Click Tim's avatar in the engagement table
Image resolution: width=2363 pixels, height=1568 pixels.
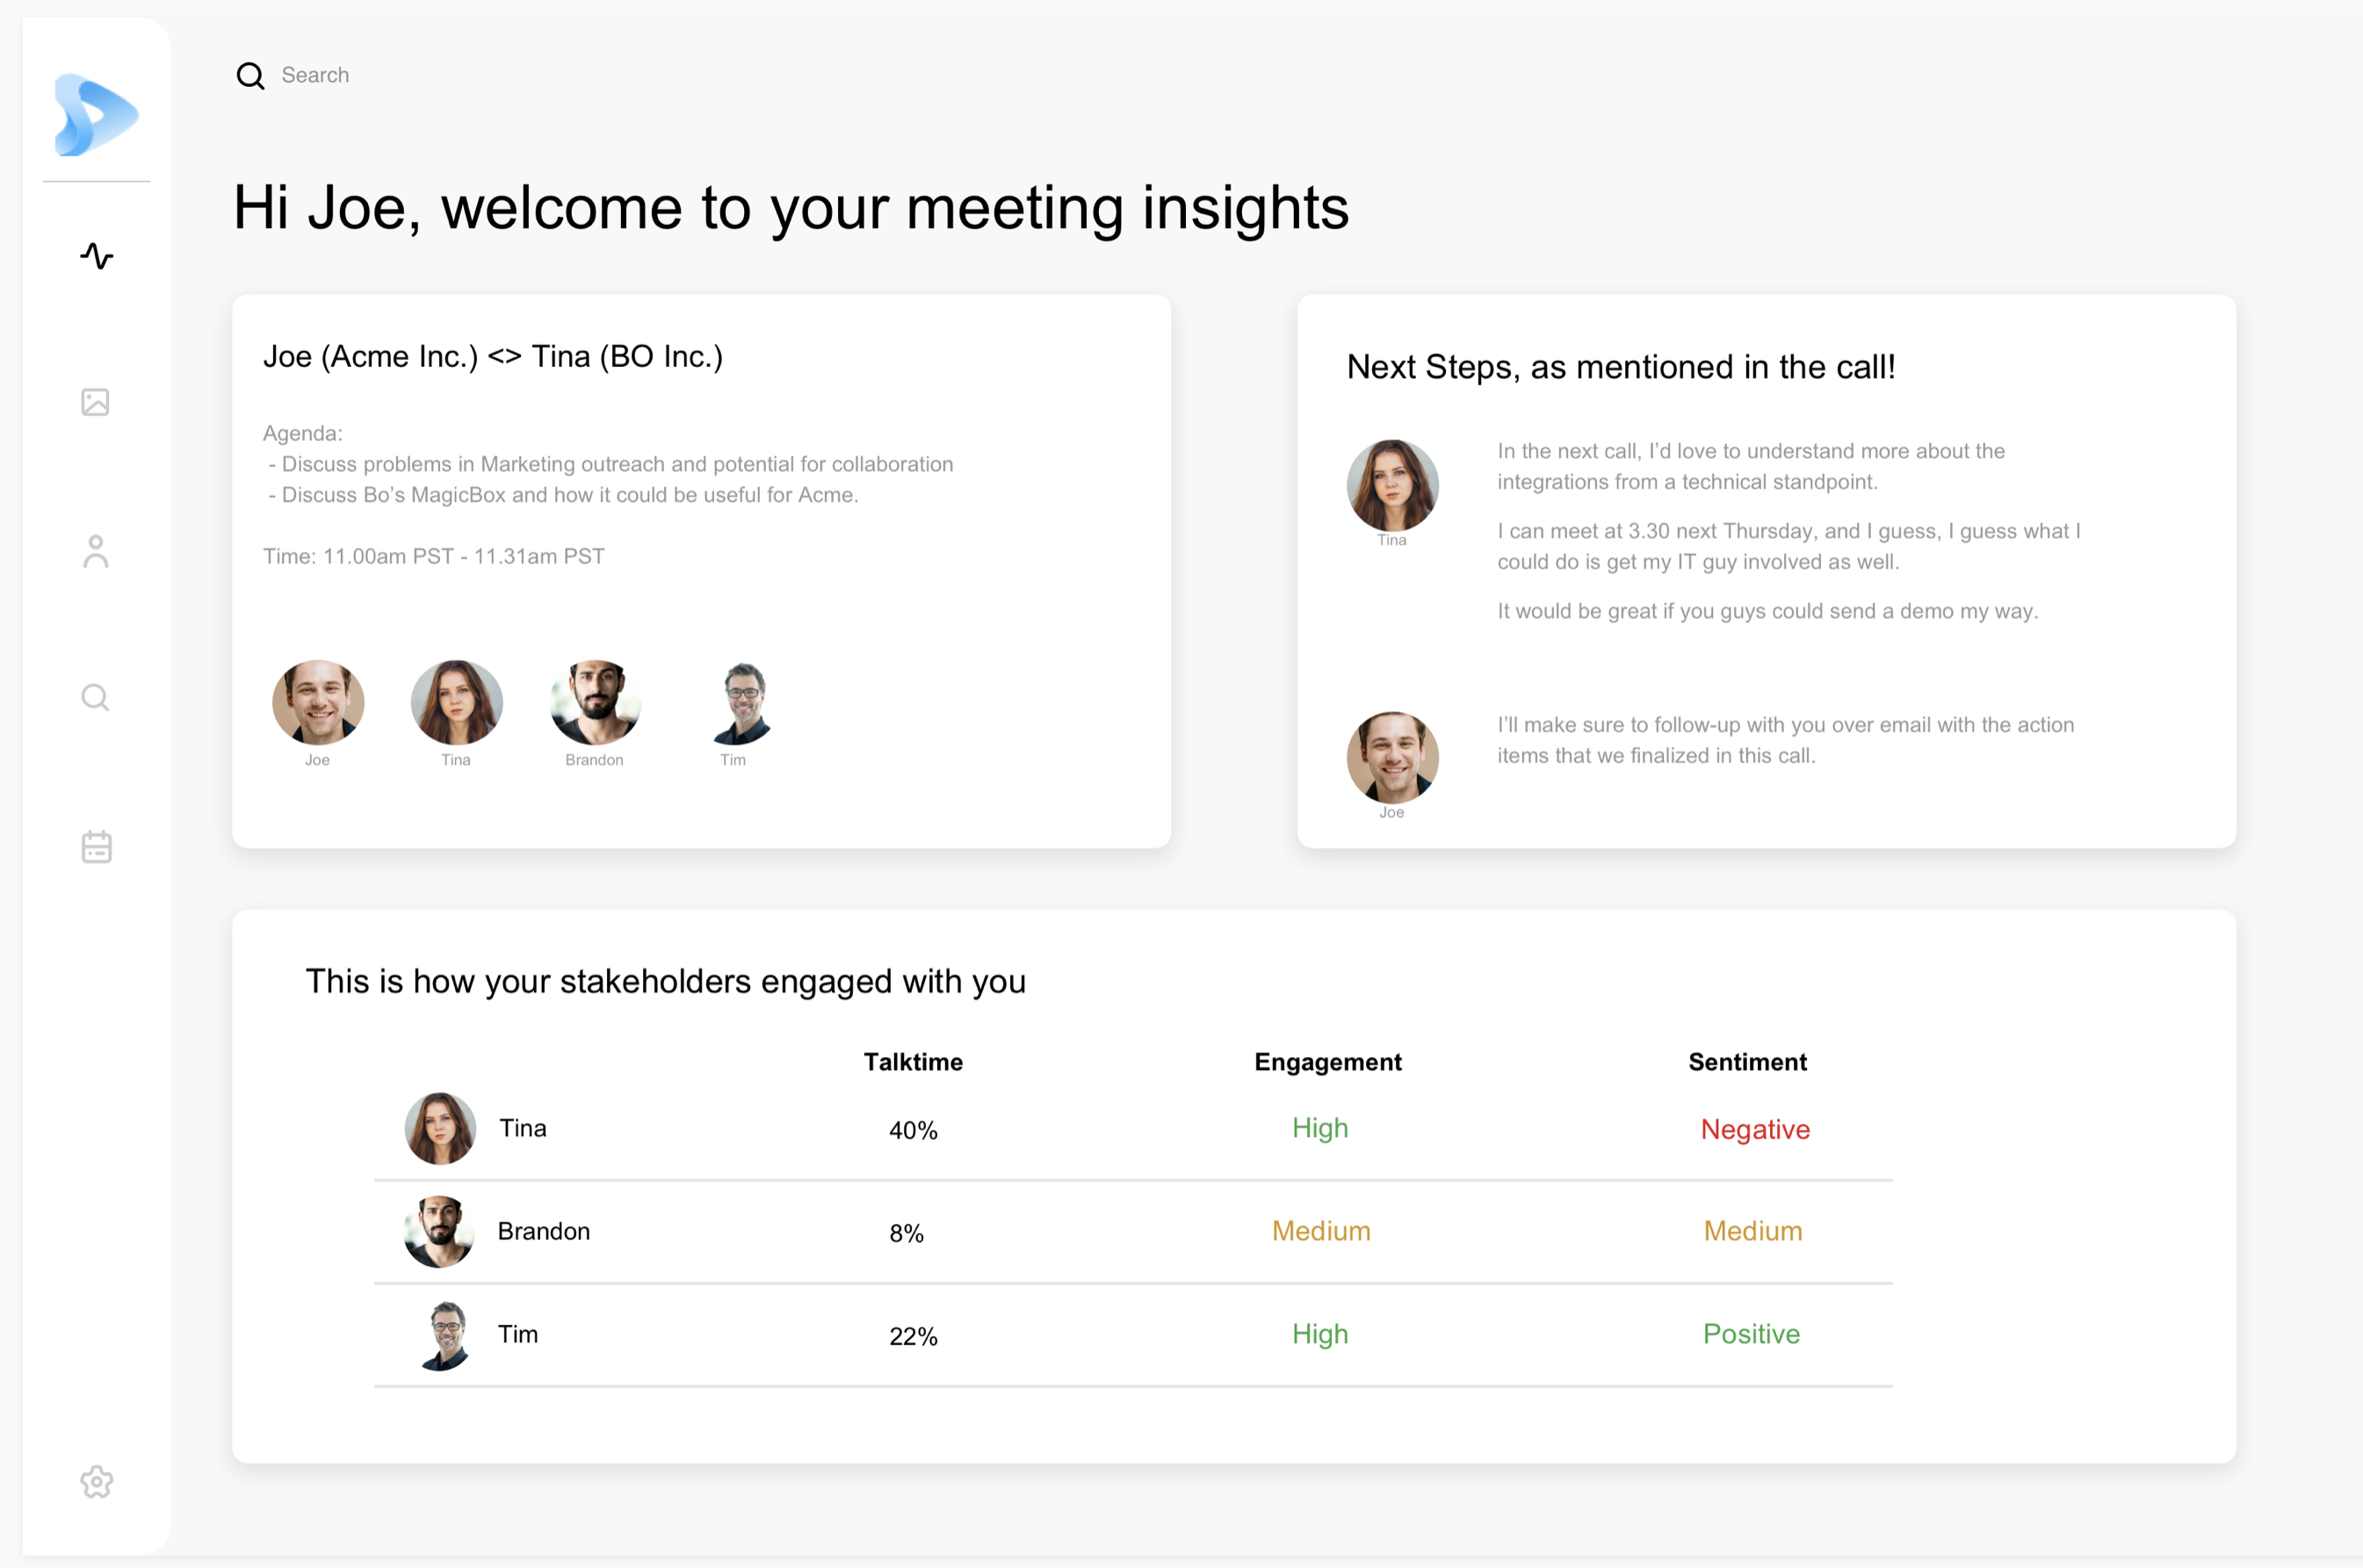coord(444,1335)
